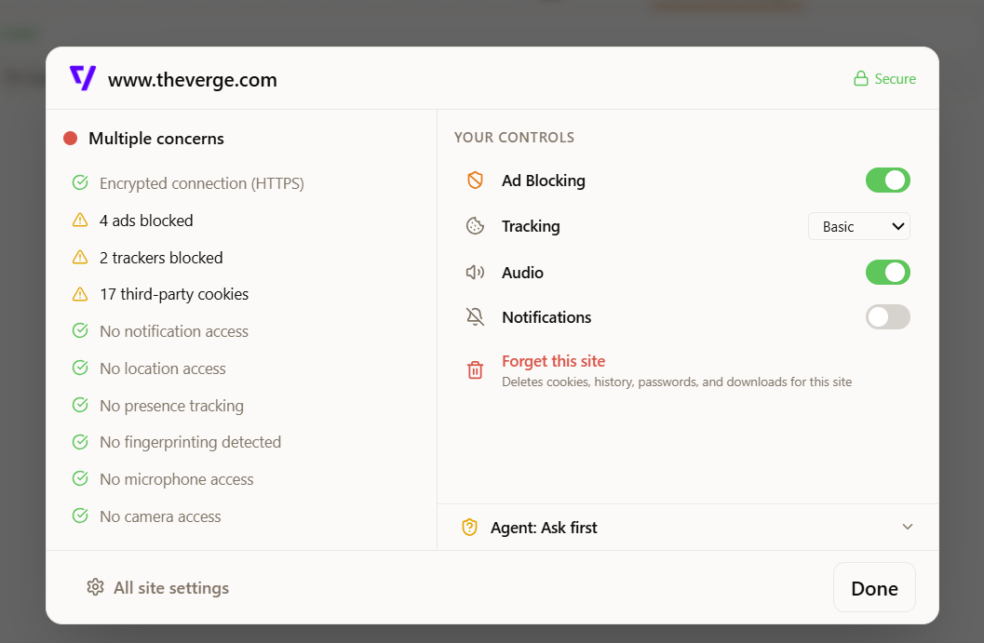Screen dimensions: 984x643
Task: Click checkmark icon beside No microphone access
Action: coord(80,478)
